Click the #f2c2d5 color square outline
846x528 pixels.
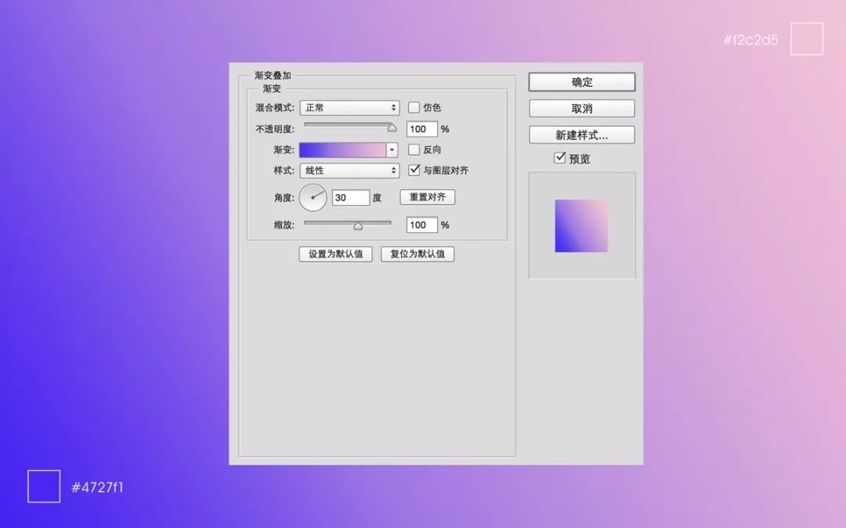(807, 39)
